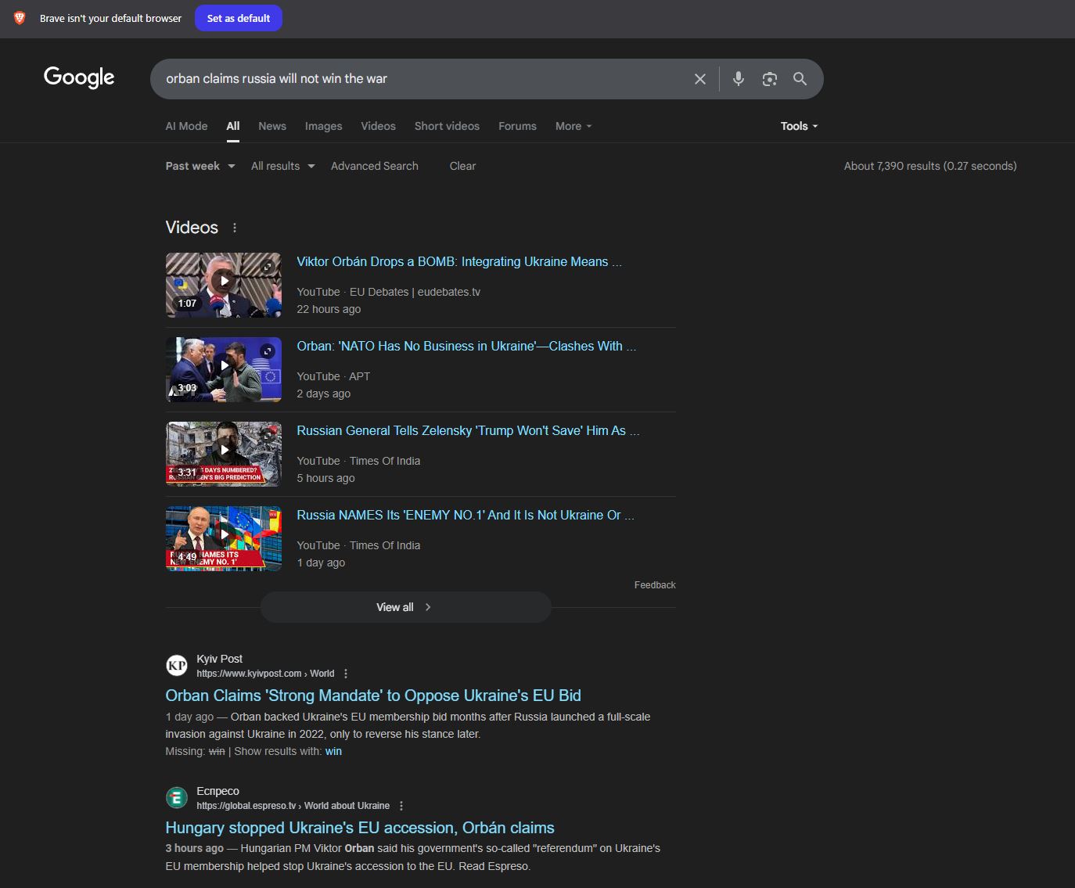Screen dimensions: 1075x888
Task: Open Russian General Tells Zelensky title link
Action: 468,431
